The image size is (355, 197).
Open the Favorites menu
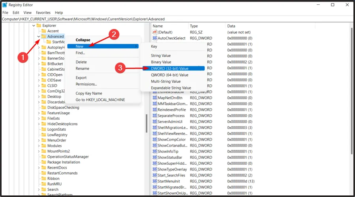[x=43, y=13]
